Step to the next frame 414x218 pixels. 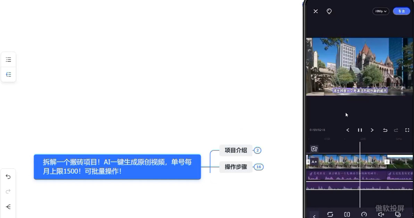pyautogui.click(x=372, y=130)
